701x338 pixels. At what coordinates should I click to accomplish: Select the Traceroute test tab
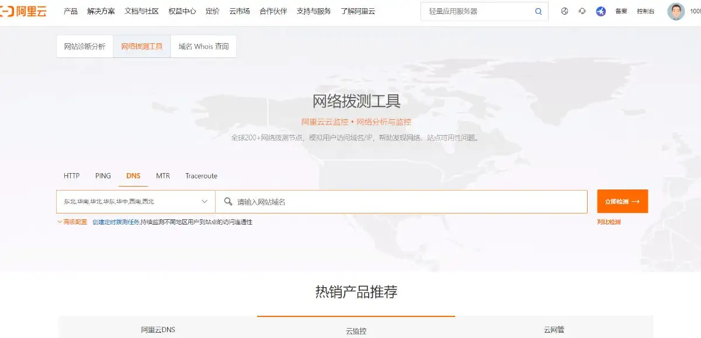tap(201, 175)
